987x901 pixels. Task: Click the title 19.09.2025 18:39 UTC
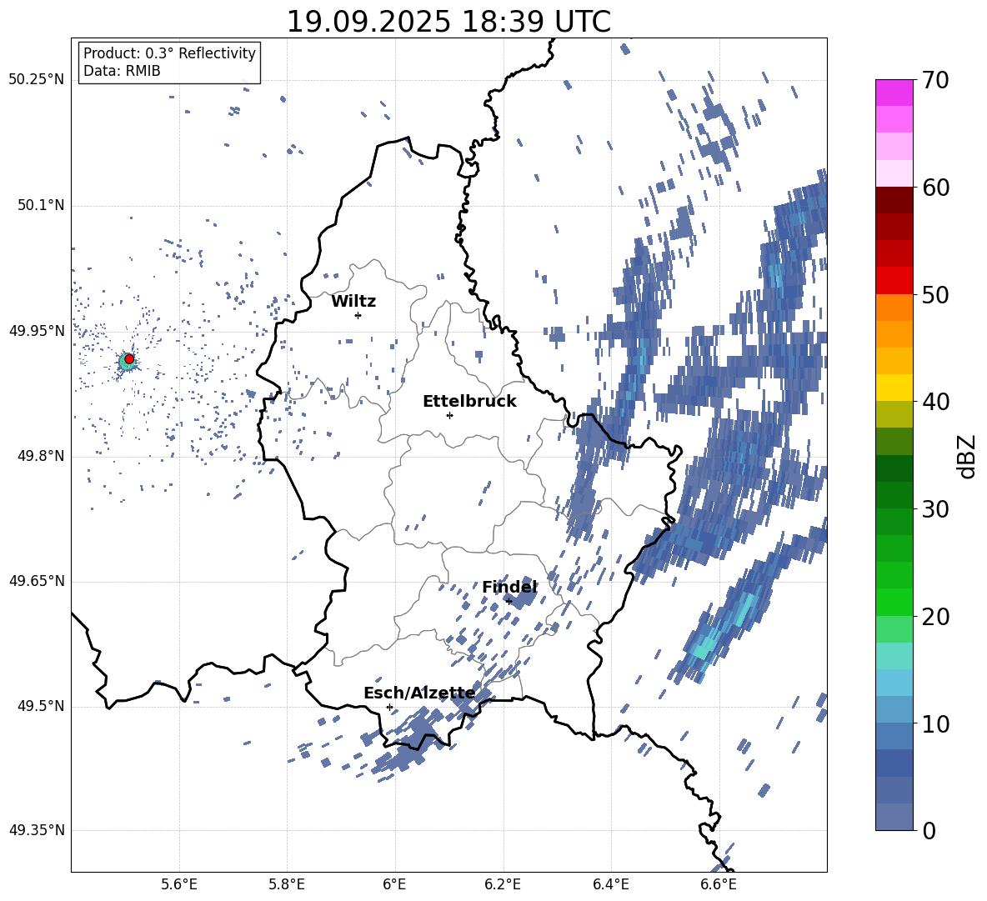[448, 22]
